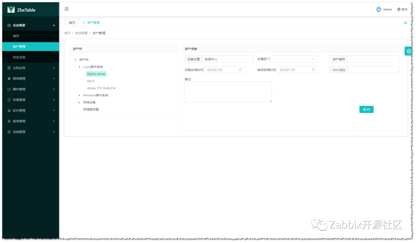Open the admin user avatar menu
416x243 pixels.
379,9
